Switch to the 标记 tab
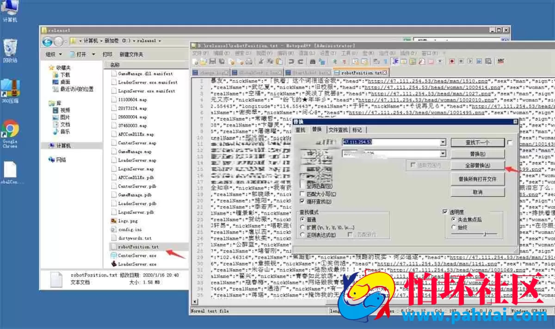555x329 pixels. (x=358, y=130)
